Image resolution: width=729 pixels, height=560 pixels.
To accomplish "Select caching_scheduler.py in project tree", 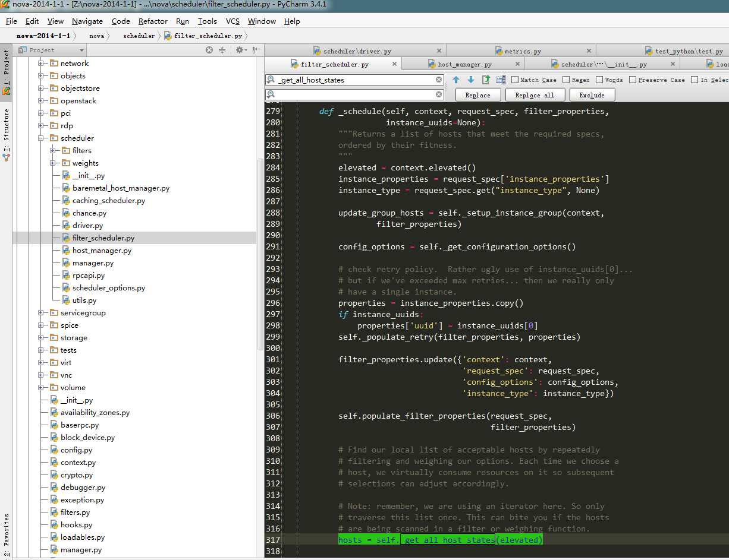I will click(109, 201).
